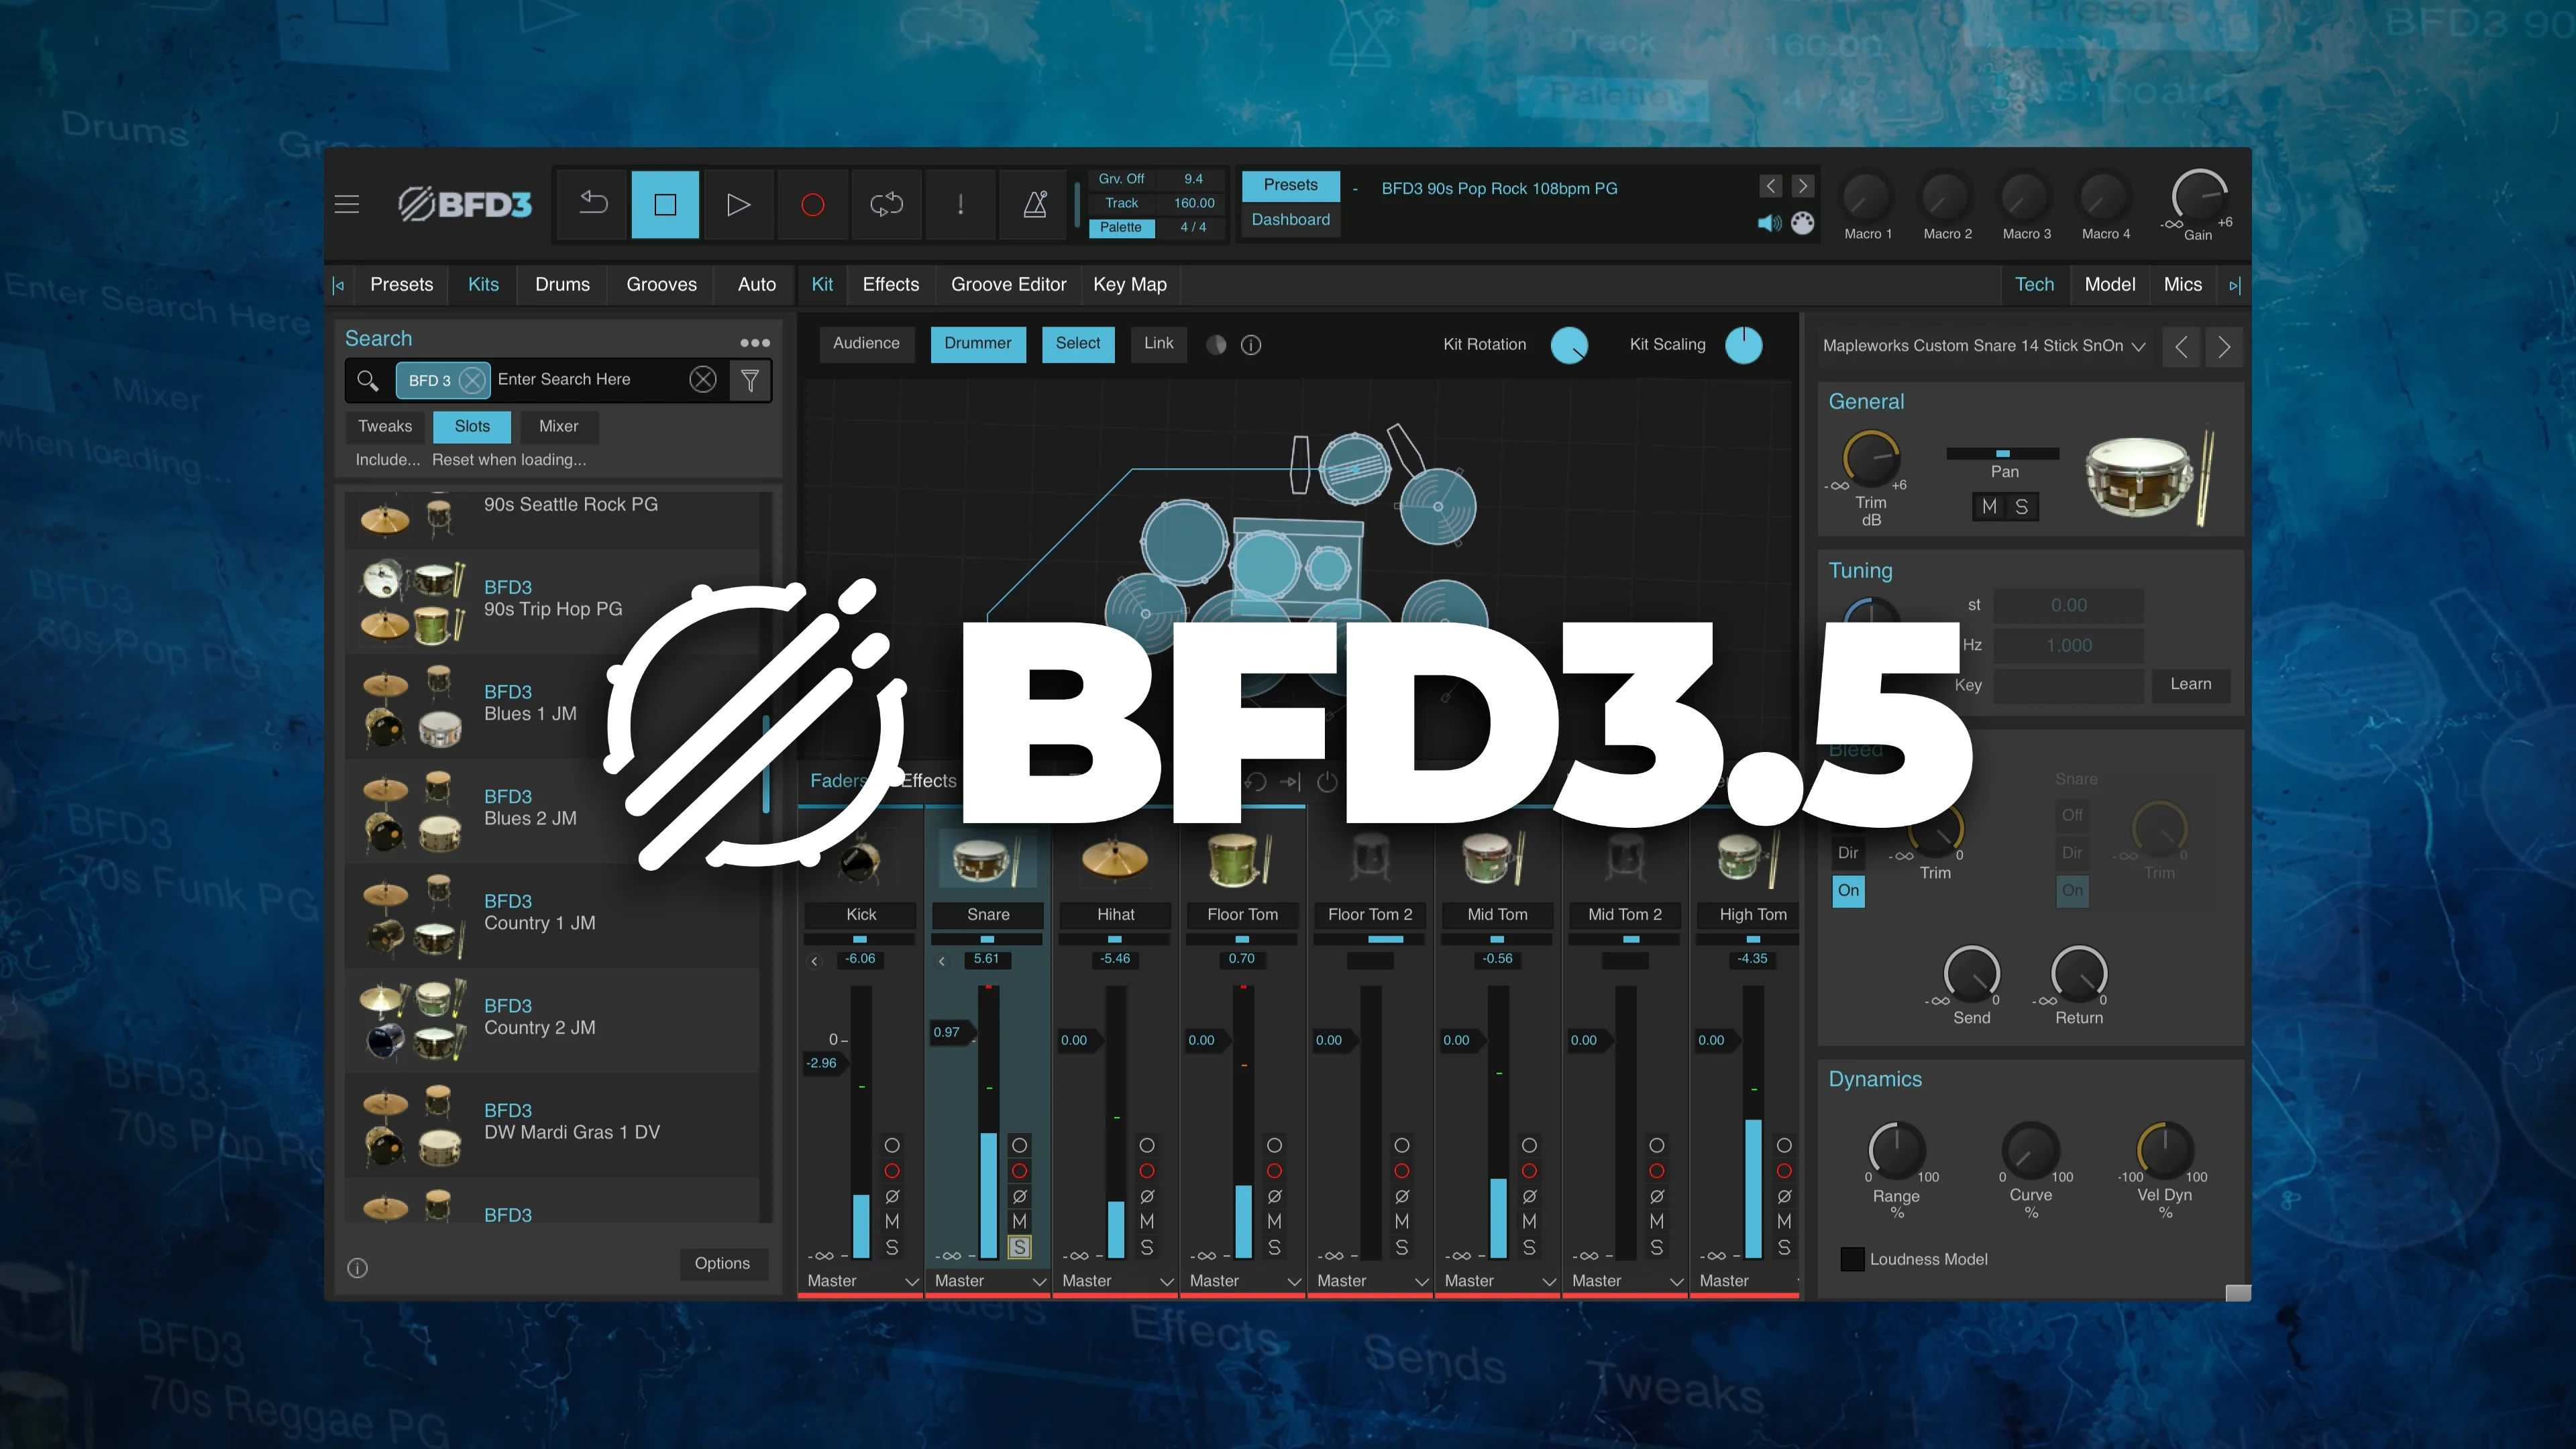Viewport: 2576px width, 1449px height.
Task: Mute the Kick channel M button
Action: coord(892,1221)
